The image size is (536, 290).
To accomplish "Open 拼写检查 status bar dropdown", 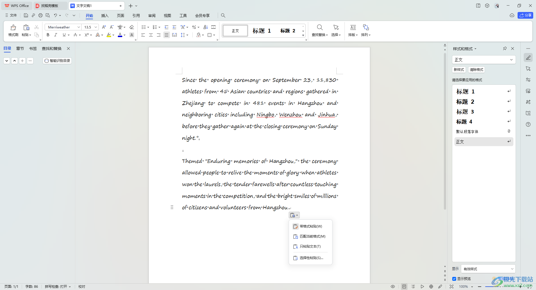I will point(58,287).
